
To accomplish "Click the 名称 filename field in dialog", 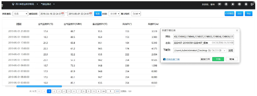I will 203,43.
